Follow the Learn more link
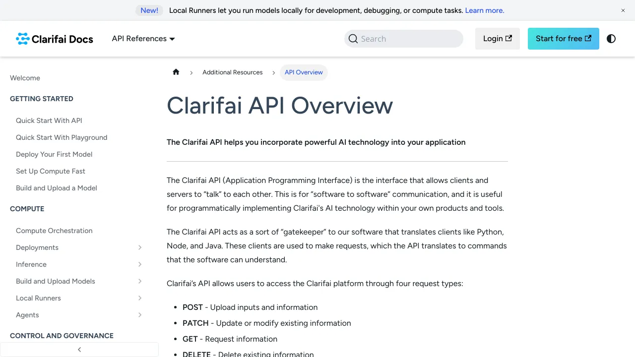The height and width of the screenshot is (357, 635). click(x=485, y=10)
